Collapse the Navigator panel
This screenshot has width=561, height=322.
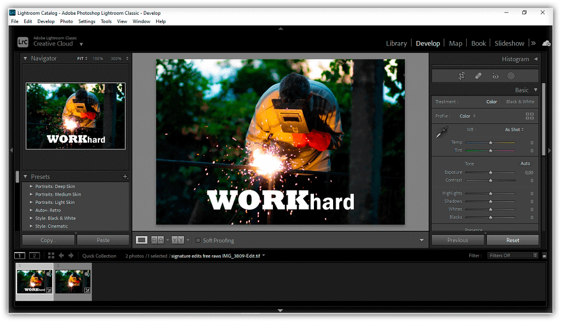tap(25, 58)
